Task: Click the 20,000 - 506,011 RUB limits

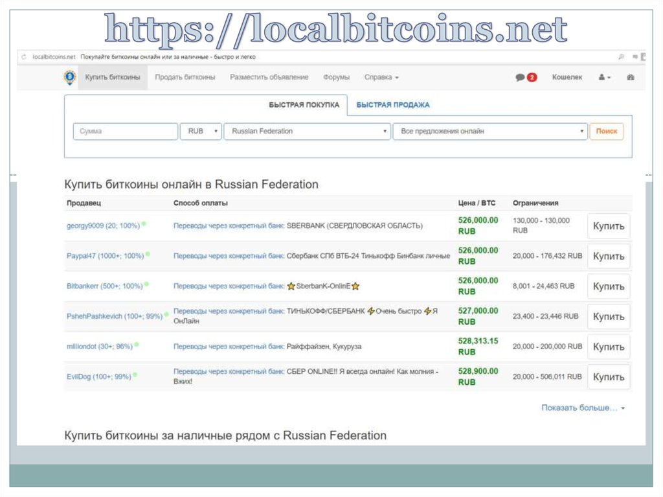Action: click(x=547, y=376)
